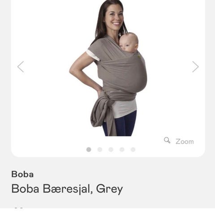Go to the previous product image arrow
The image size is (215, 215).
click(21, 67)
